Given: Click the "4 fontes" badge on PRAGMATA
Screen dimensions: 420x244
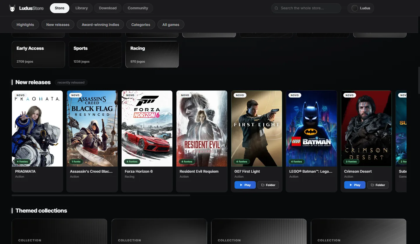Looking at the screenshot, I should point(22,162).
